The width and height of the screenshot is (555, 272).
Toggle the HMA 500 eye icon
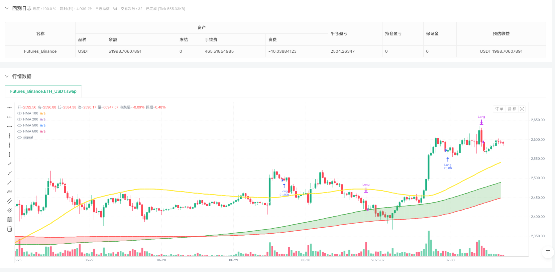(19, 125)
